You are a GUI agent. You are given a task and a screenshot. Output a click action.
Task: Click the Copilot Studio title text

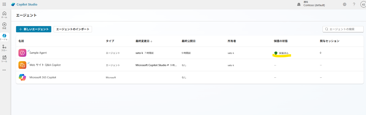click(27, 4)
